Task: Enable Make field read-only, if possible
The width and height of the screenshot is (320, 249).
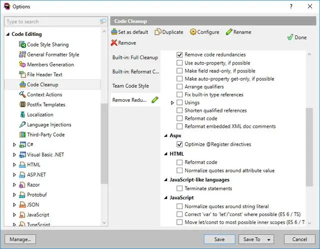Action: click(x=179, y=71)
